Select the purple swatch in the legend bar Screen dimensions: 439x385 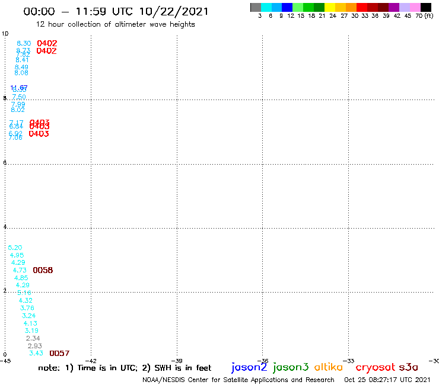(x=394, y=8)
